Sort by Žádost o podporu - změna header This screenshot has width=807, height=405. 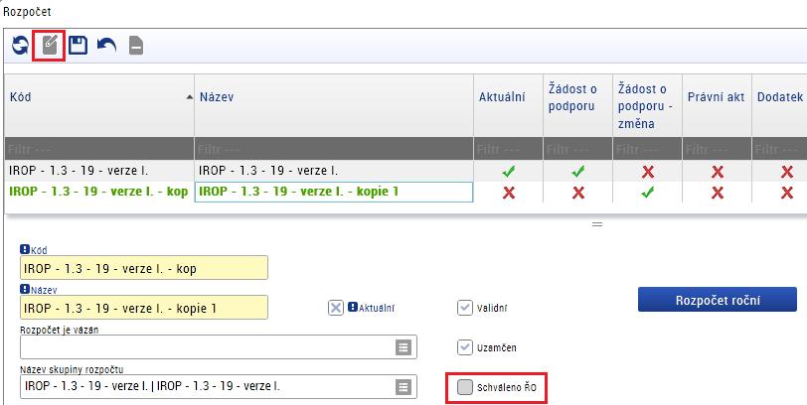tap(647, 105)
